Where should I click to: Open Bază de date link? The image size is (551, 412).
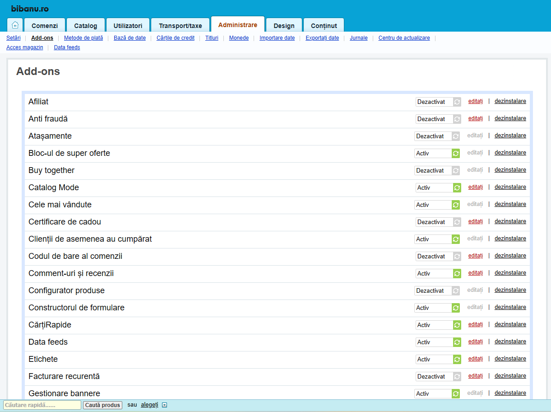130,38
